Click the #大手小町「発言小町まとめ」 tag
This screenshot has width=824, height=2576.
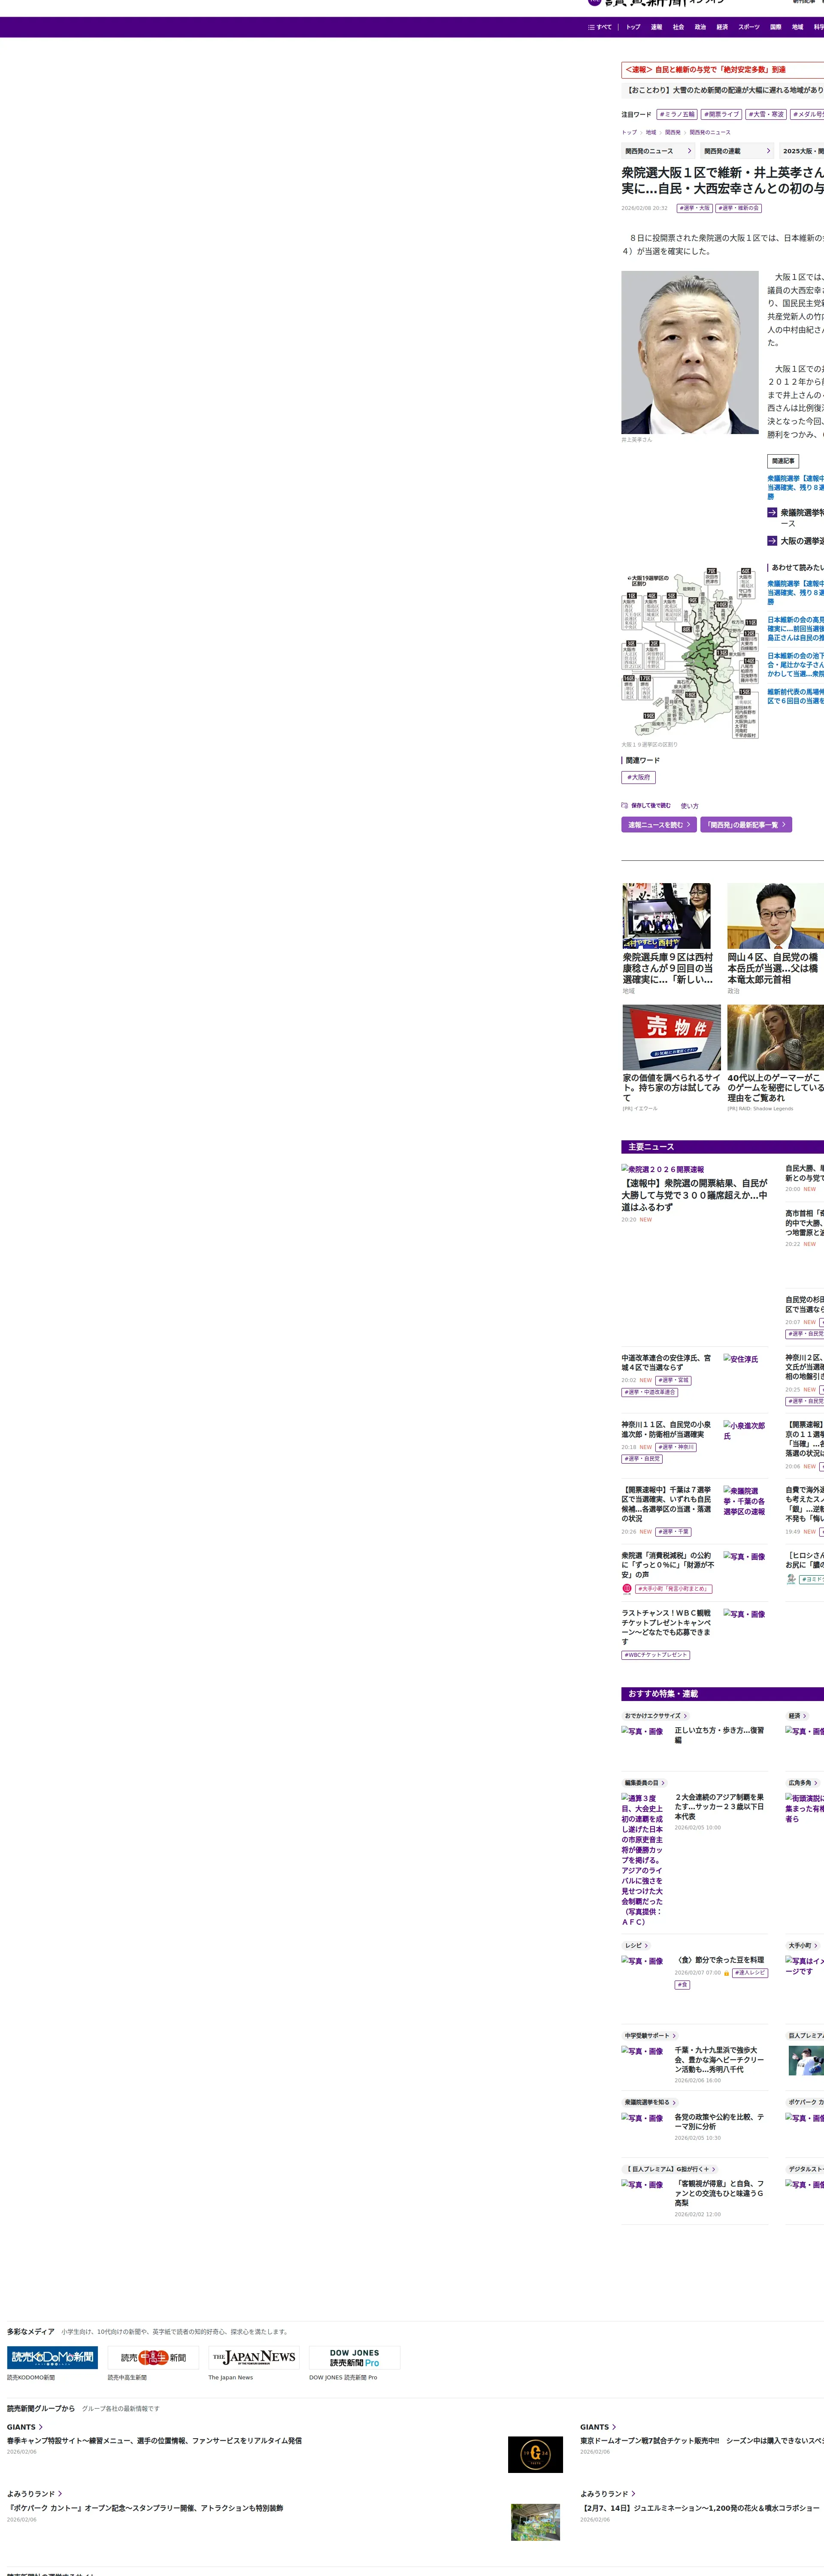point(674,1588)
